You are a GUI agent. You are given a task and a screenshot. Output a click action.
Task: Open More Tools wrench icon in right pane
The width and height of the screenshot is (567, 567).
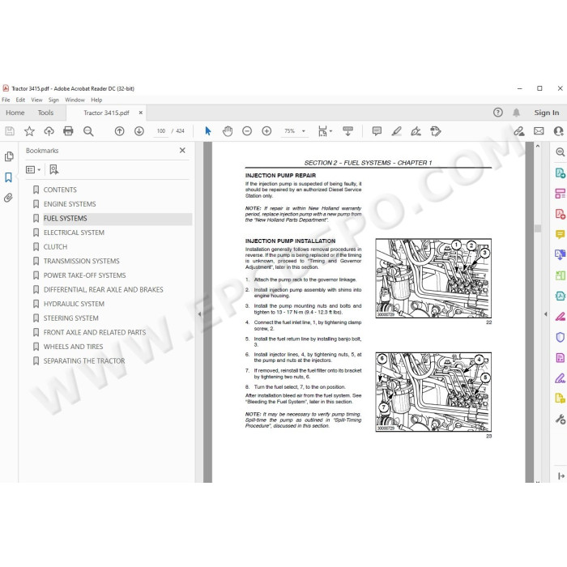coord(561,419)
